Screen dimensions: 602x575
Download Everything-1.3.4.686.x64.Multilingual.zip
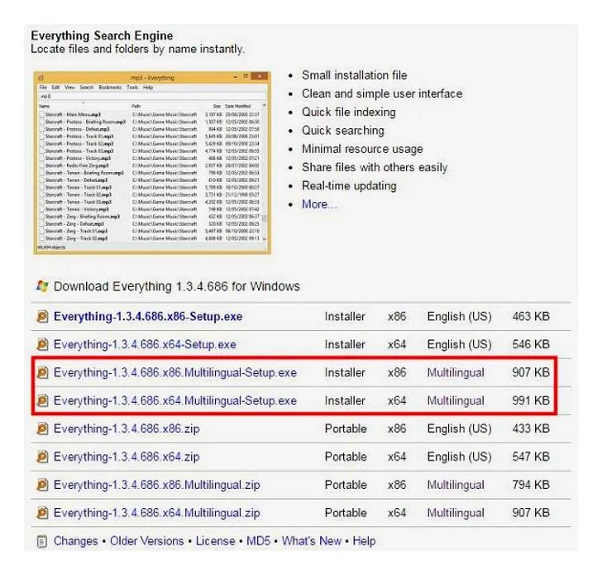(156, 513)
